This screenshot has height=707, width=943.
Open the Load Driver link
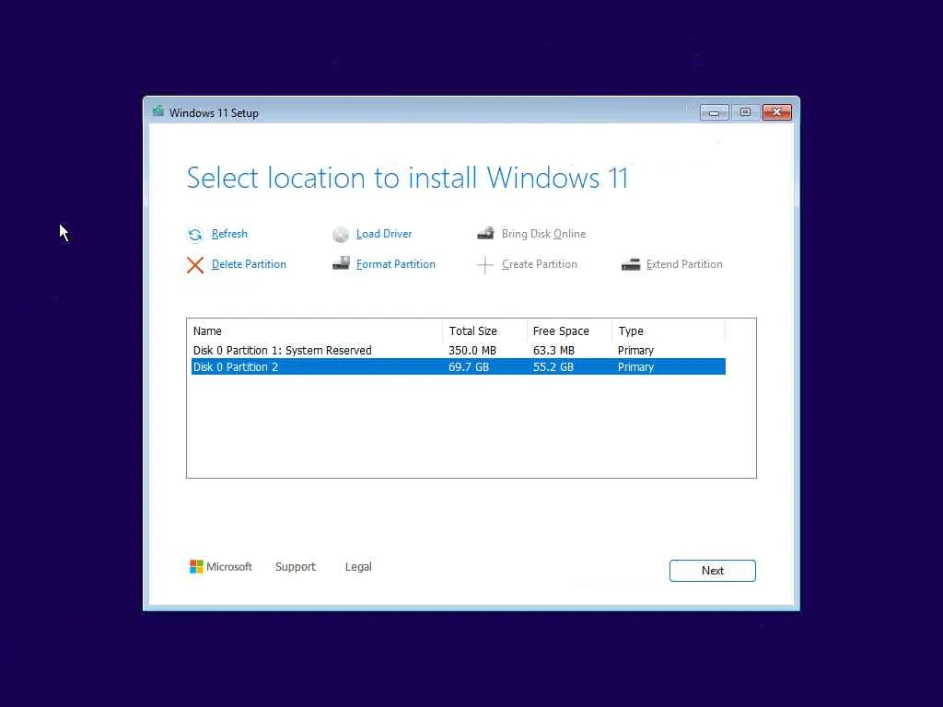384,234
